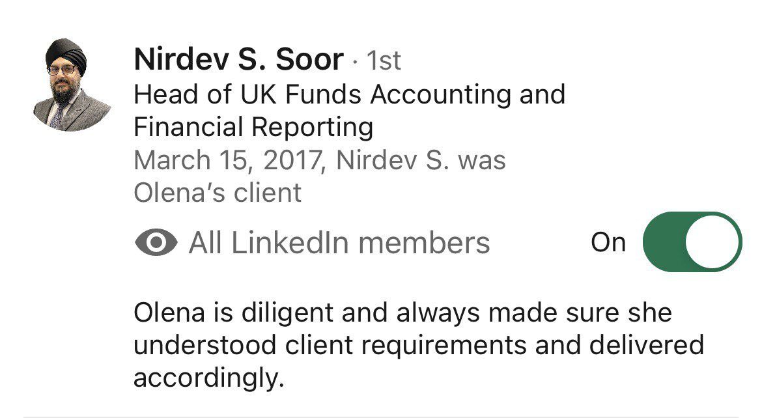Click the eye visibility icon

pos(156,243)
